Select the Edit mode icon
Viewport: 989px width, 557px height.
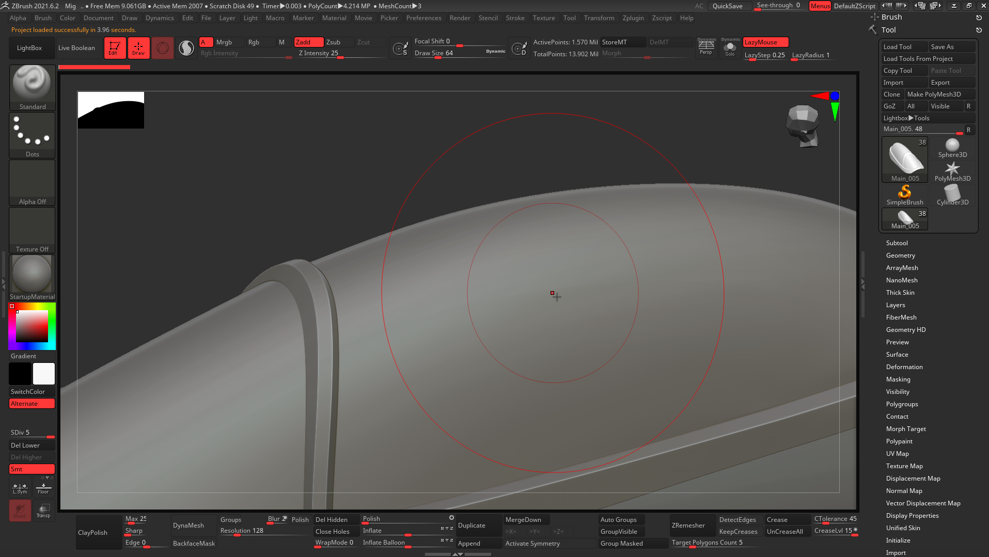point(114,48)
